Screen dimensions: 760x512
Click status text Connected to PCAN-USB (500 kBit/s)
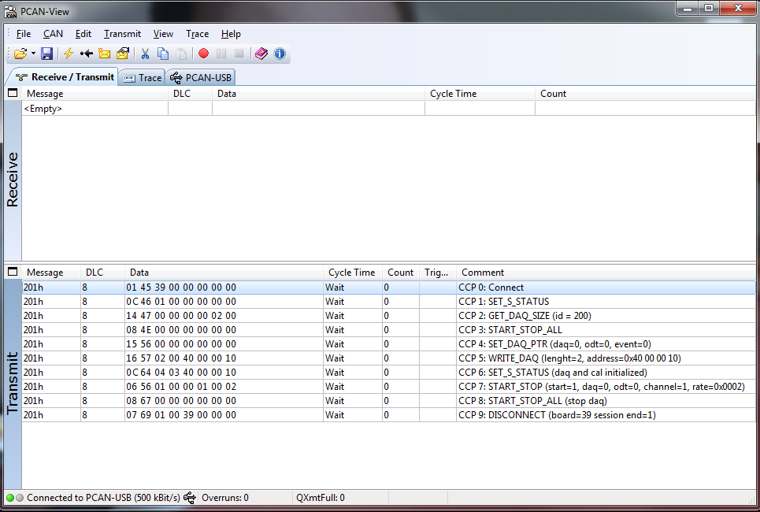click(103, 498)
